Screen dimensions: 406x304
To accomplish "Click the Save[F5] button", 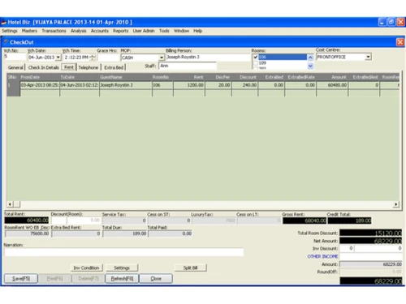I will click(21, 279).
